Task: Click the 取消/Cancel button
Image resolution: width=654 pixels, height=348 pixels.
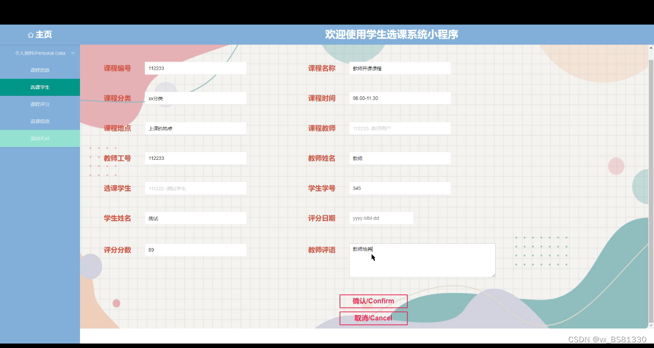Action: click(x=373, y=318)
